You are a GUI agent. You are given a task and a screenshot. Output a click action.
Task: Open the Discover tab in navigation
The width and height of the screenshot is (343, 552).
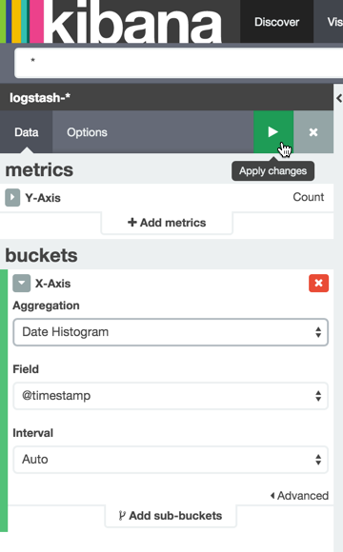(276, 22)
